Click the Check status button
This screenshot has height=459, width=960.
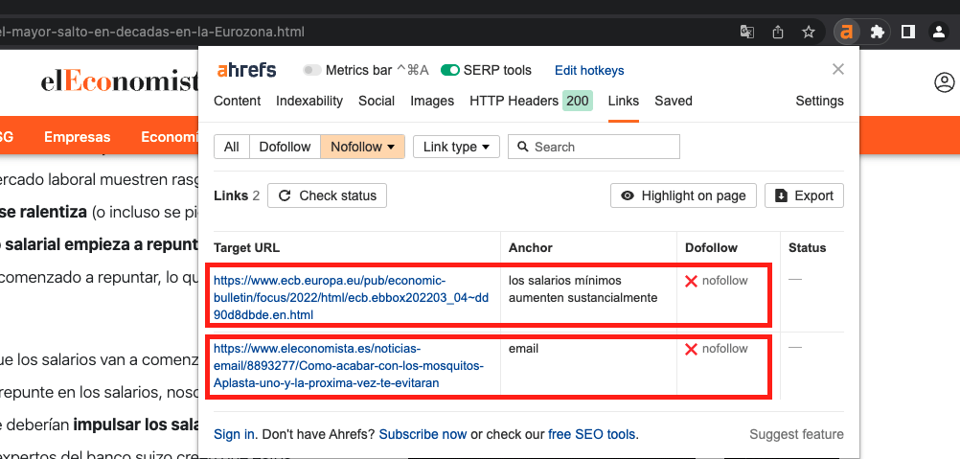[x=328, y=195]
